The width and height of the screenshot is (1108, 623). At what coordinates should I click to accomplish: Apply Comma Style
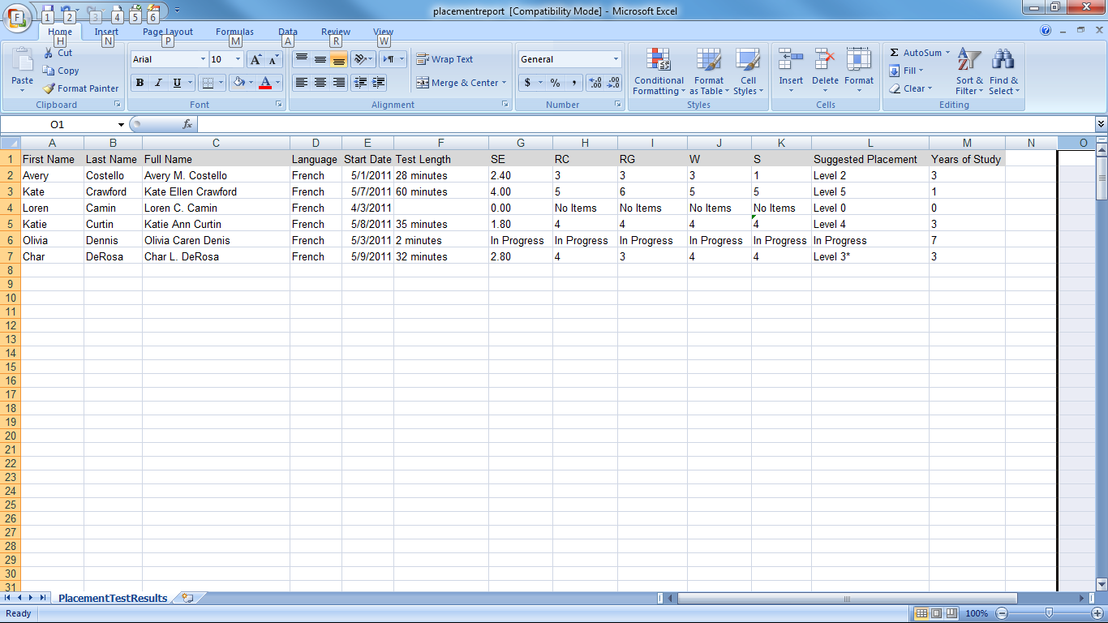(573, 83)
